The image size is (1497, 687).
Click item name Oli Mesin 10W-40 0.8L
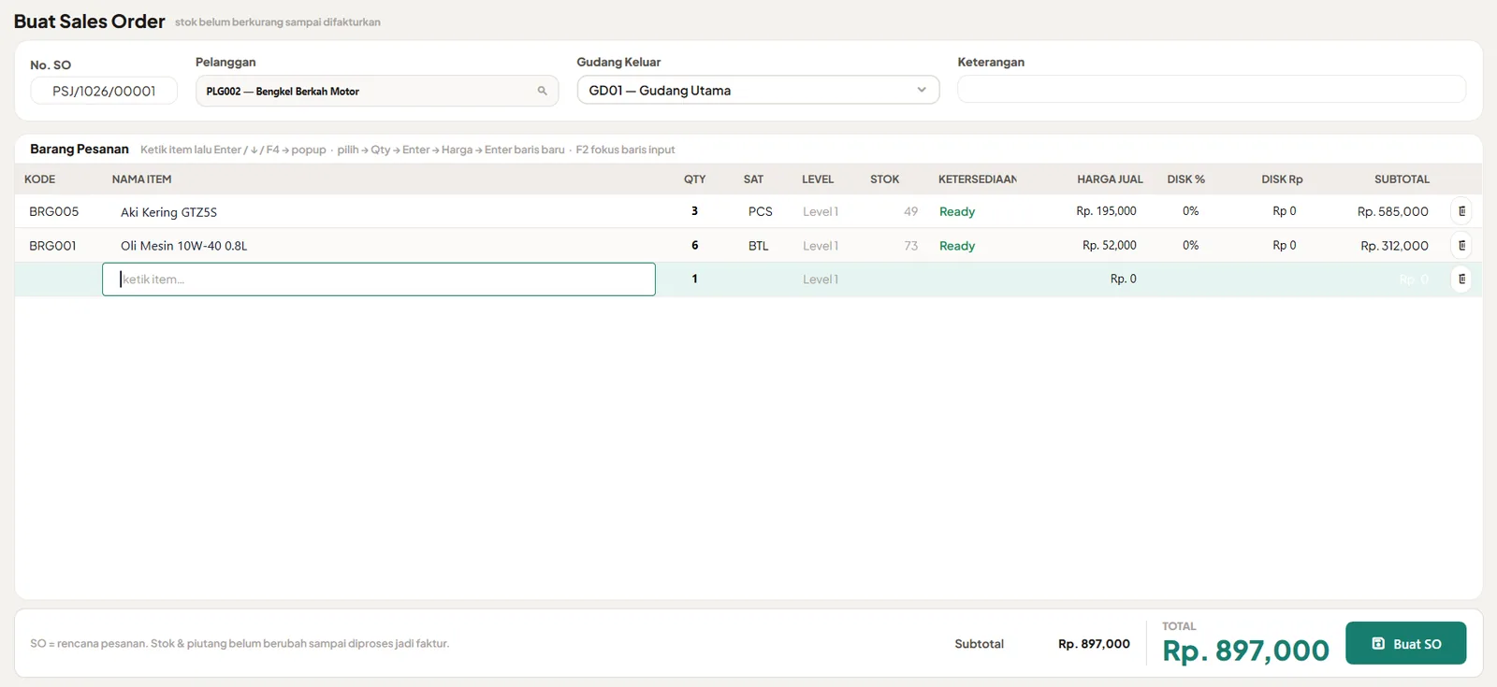click(x=183, y=246)
